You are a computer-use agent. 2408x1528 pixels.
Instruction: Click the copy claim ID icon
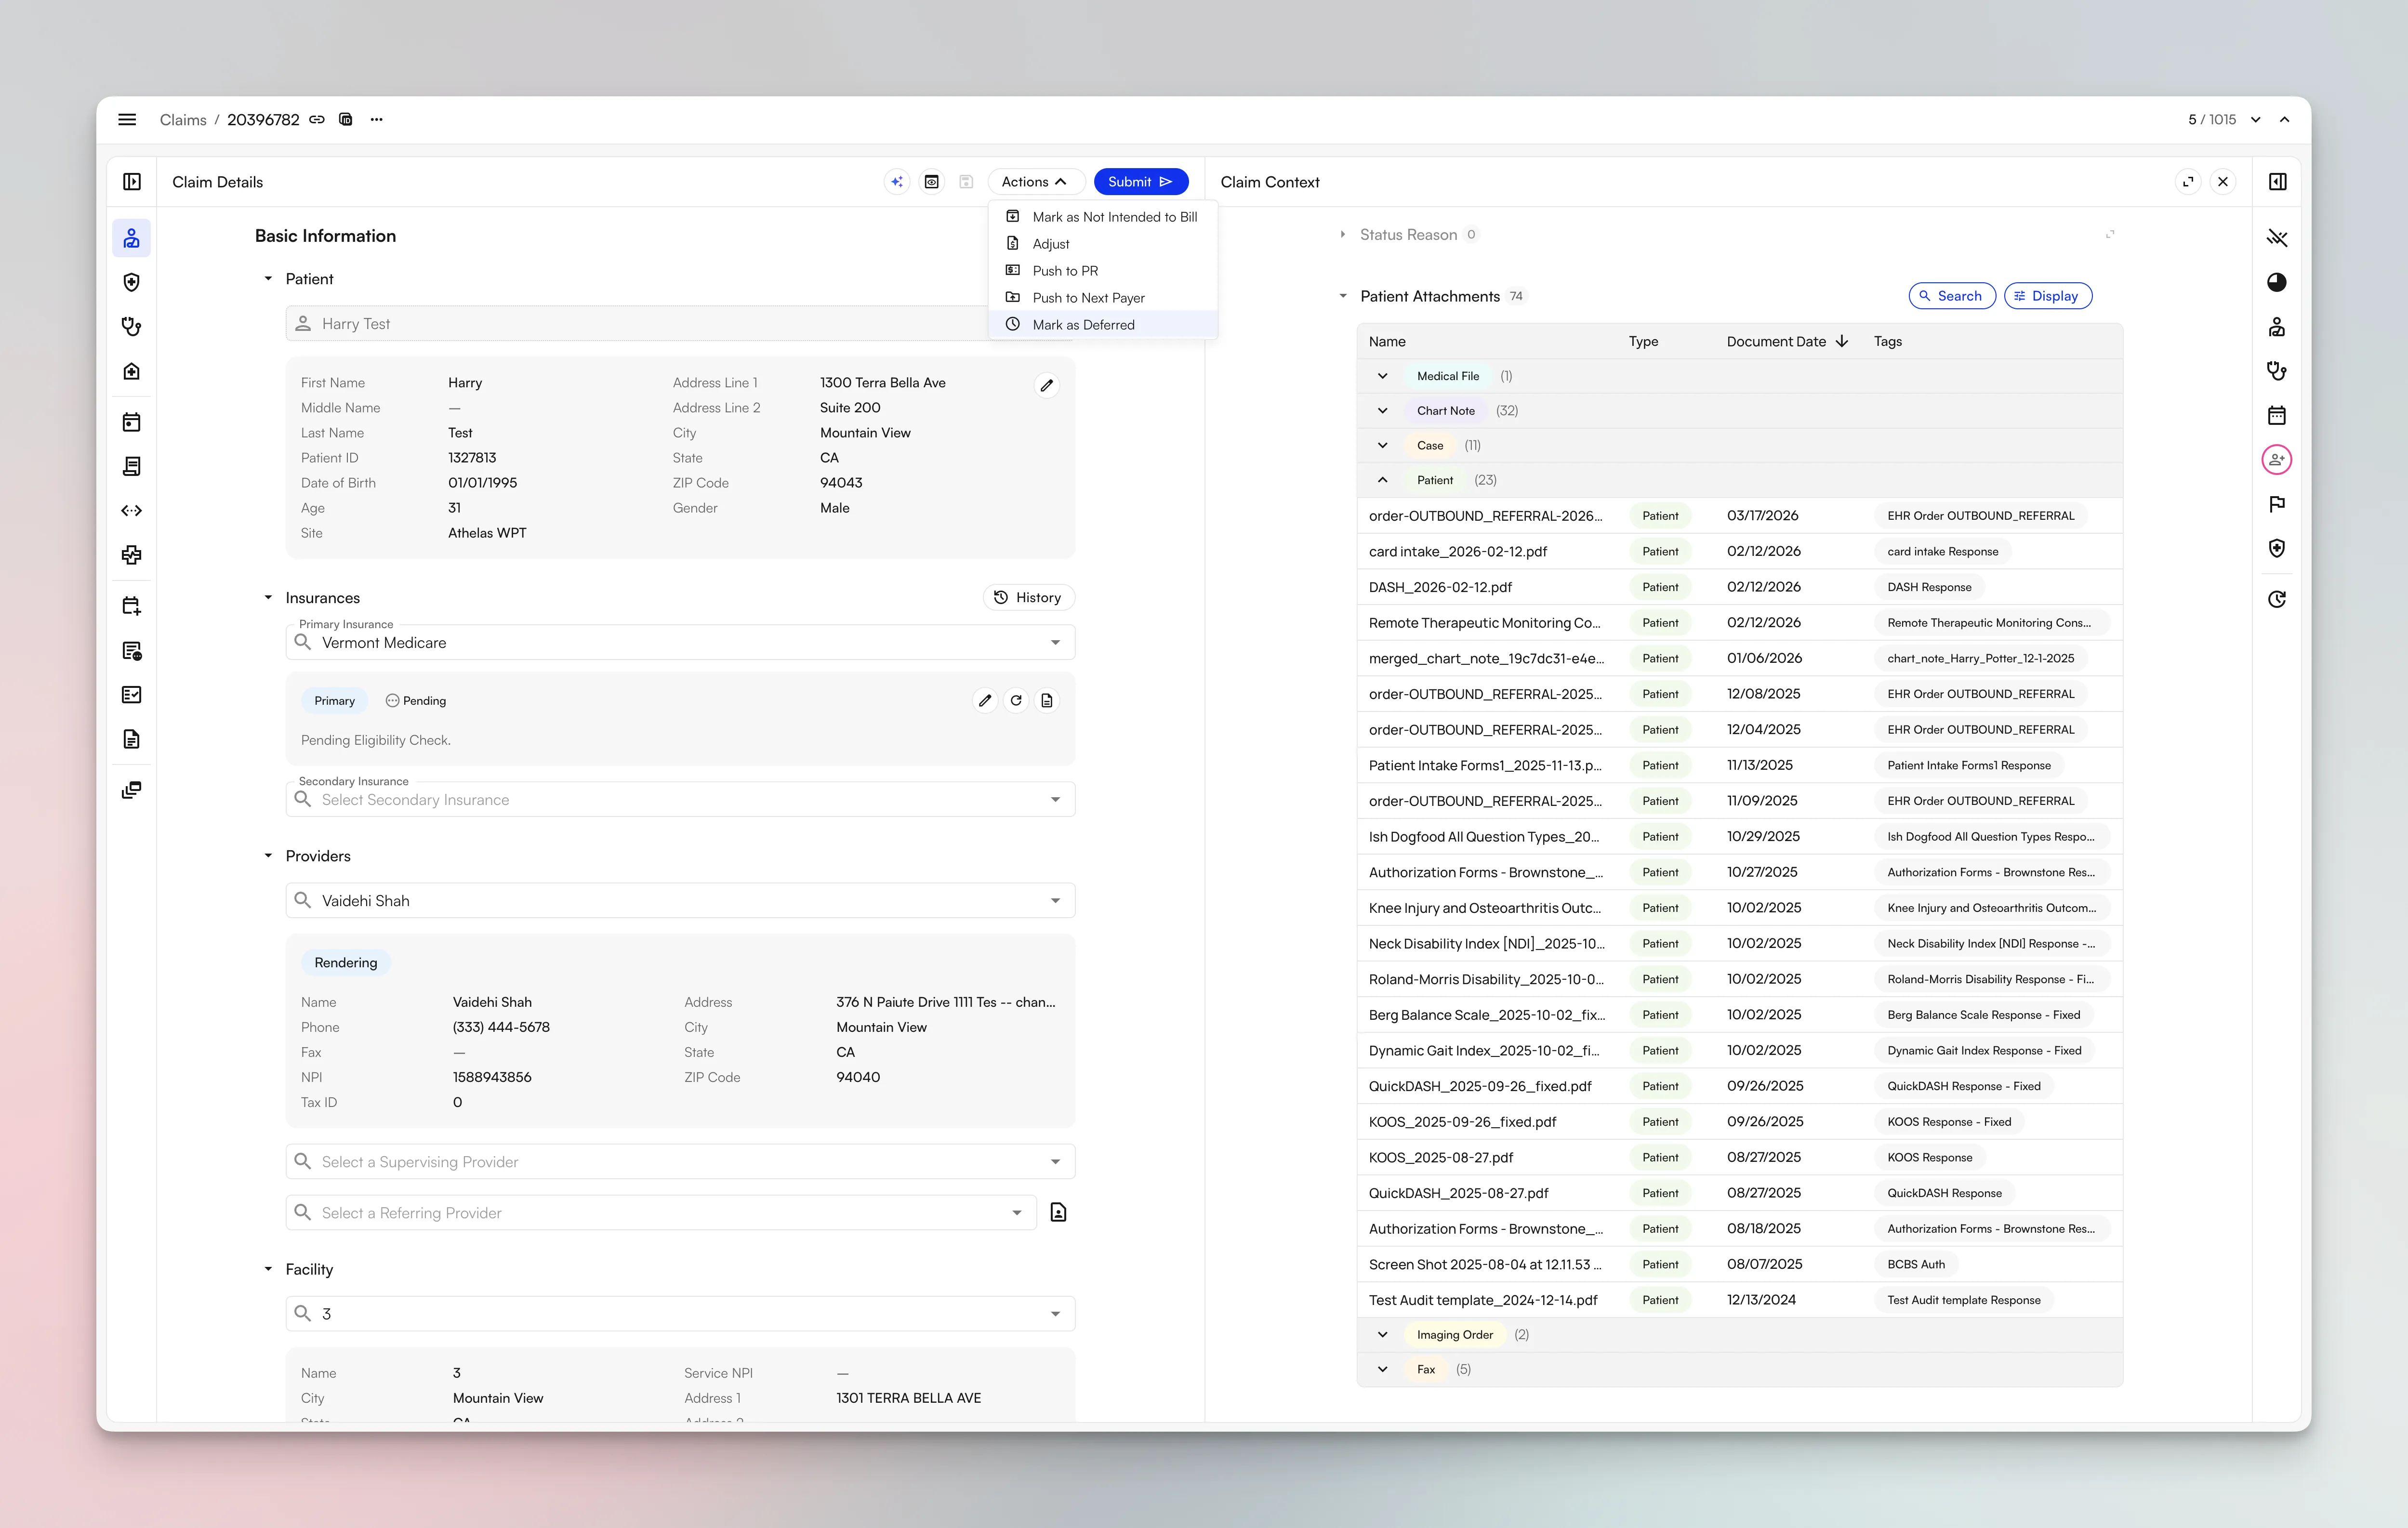pyautogui.click(x=346, y=119)
